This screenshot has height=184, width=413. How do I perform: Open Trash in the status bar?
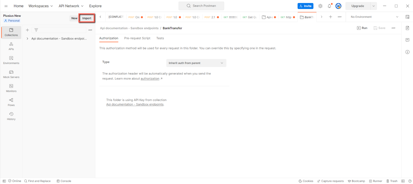392,181
